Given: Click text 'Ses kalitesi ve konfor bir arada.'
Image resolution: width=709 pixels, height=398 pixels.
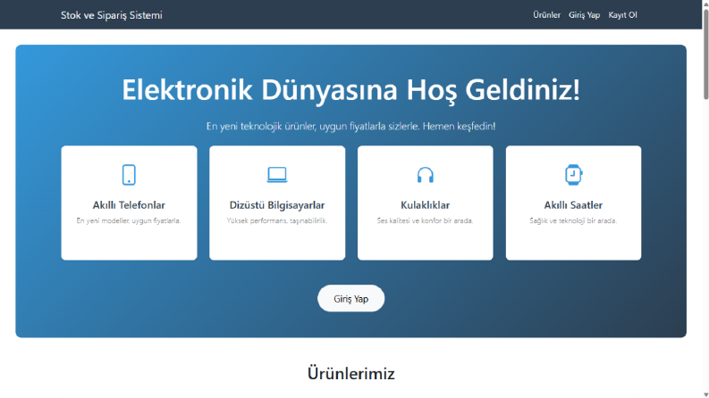Looking at the screenshot, I should (425, 220).
